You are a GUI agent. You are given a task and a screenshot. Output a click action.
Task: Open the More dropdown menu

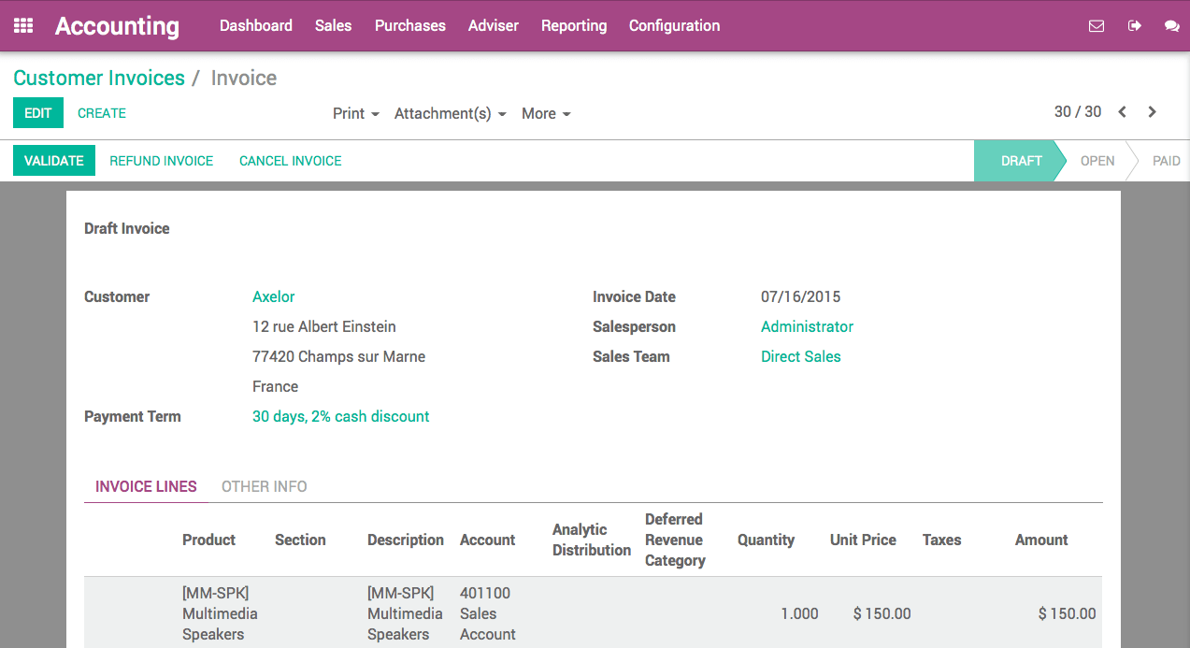tap(546, 113)
